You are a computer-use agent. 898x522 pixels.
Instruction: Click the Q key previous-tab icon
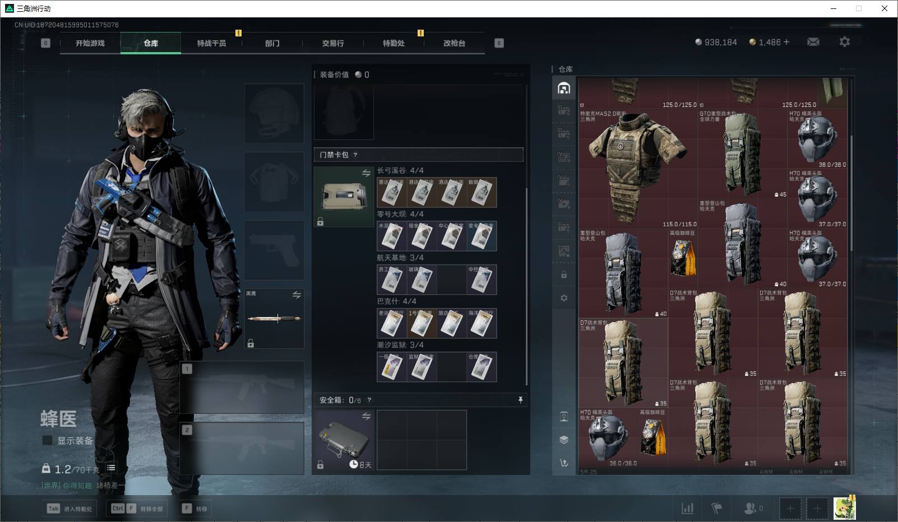tap(46, 43)
